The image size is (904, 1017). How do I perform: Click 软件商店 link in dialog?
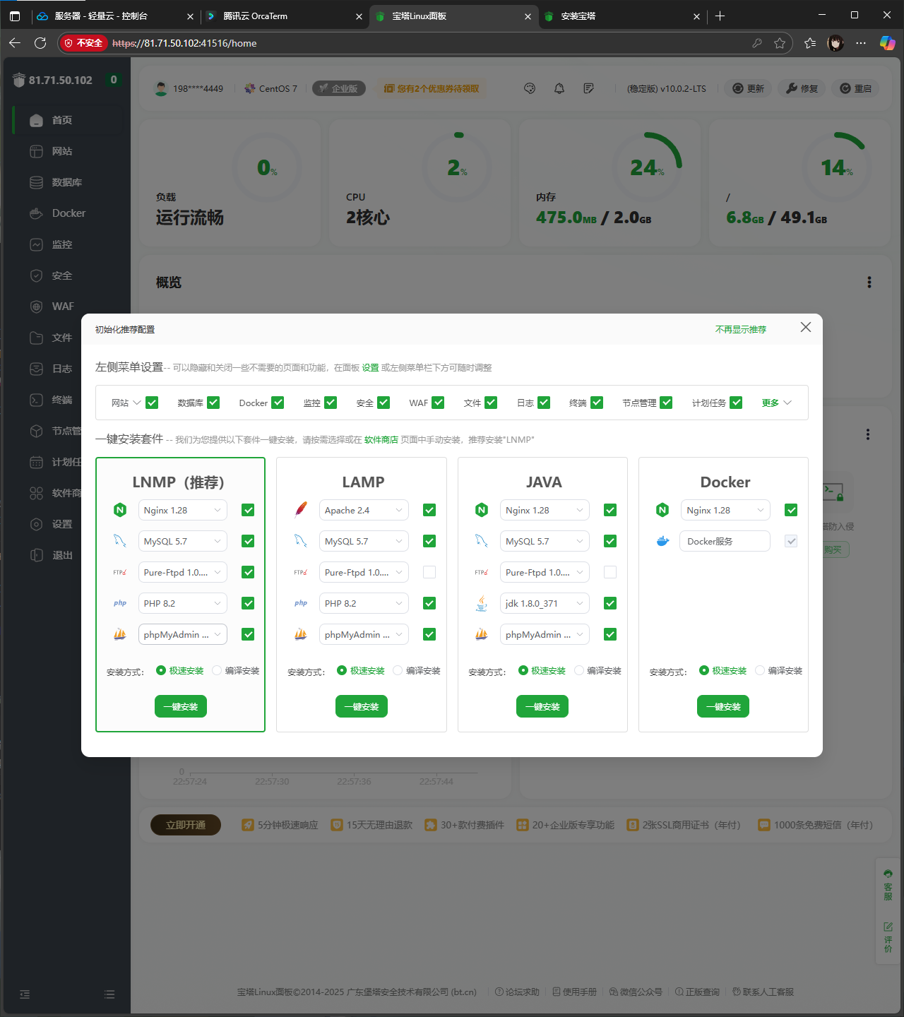coord(381,439)
